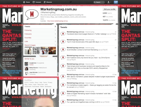Open the account user dropdown menu
This screenshot has width=141, height=107.
[x=109, y=2]
